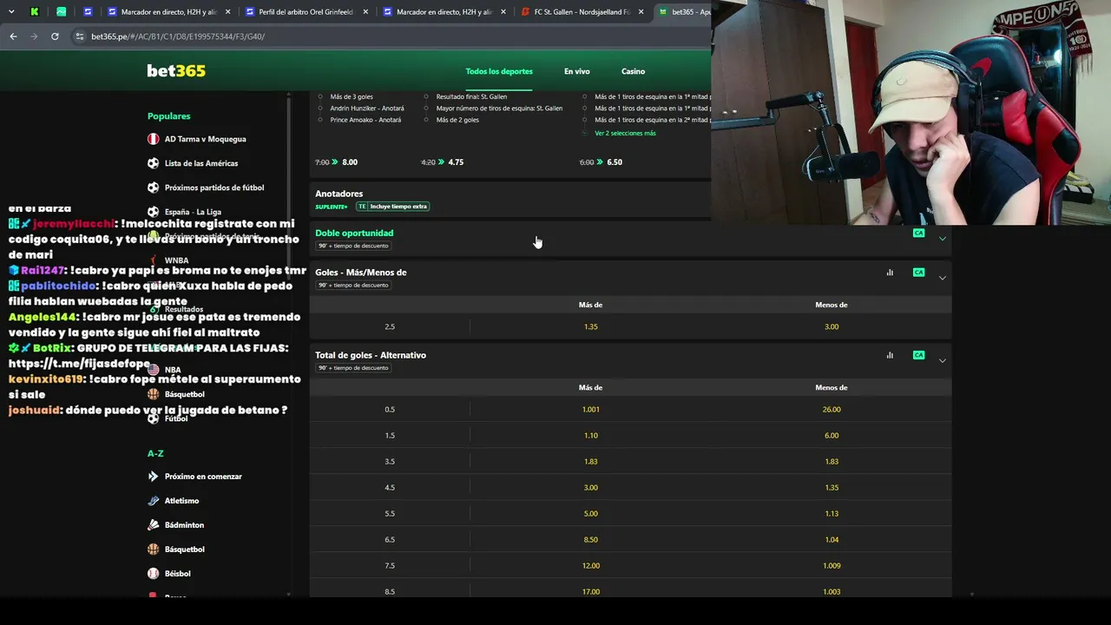Viewport: 1111px width, 625px height.
Task: Select Menos de 6.5 odds 1.04
Action: tap(832, 540)
